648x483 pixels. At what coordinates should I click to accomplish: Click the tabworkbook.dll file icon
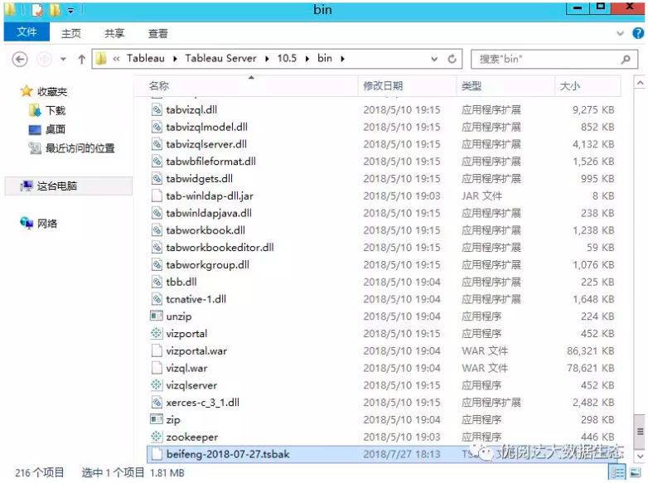(157, 230)
